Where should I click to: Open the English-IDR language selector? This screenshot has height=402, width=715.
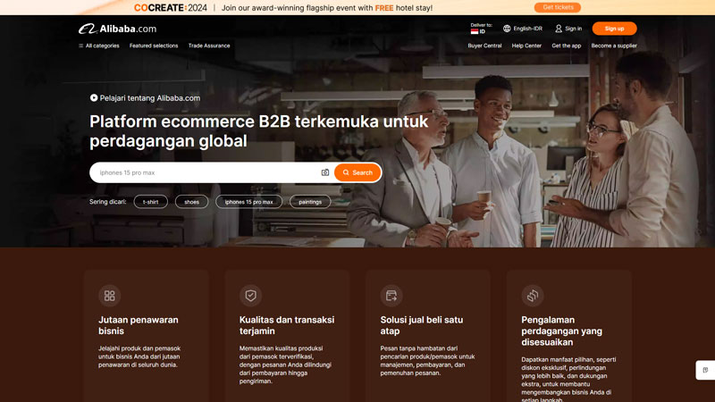coord(523,29)
